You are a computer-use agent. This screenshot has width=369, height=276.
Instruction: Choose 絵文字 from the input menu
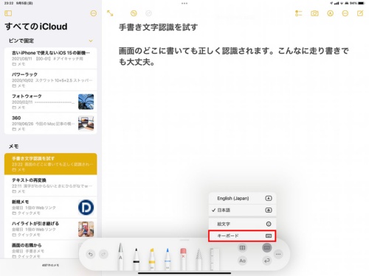[242, 224]
